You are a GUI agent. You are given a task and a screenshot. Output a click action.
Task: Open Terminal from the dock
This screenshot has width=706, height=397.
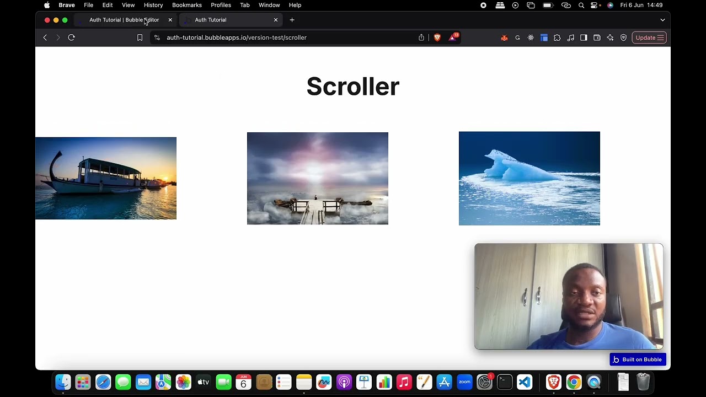click(x=505, y=382)
